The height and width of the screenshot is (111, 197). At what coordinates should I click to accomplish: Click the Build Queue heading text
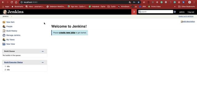coord(10,51)
